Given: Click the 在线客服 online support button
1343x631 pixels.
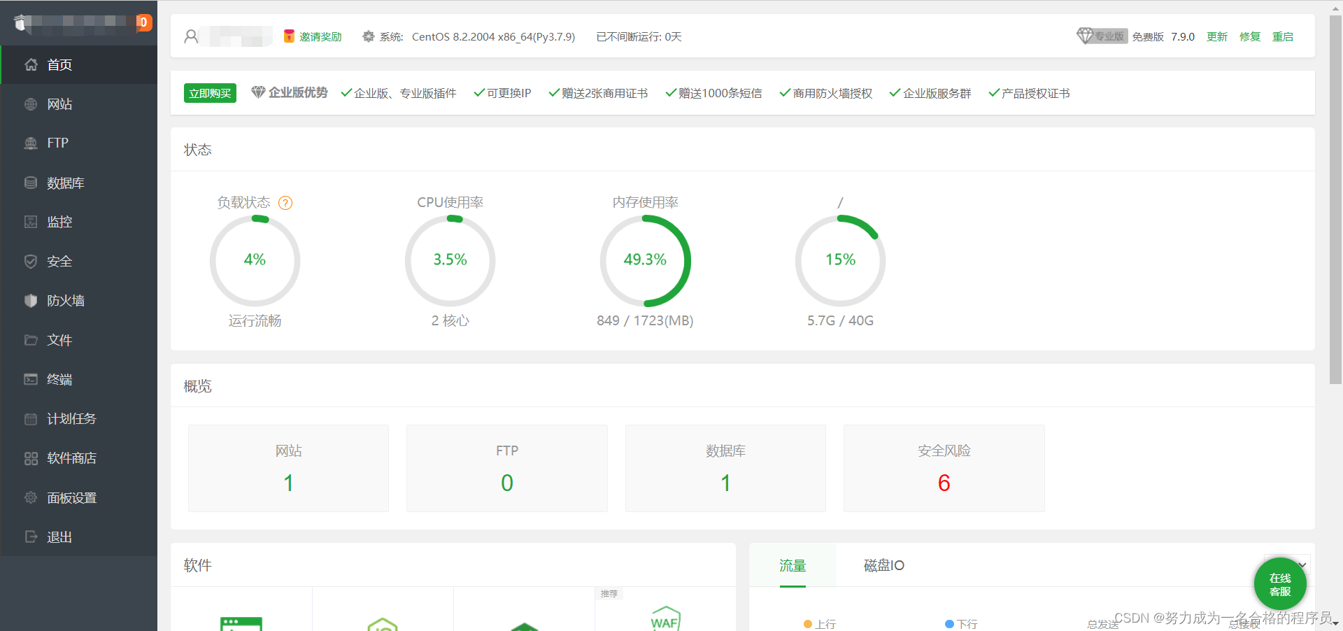Looking at the screenshot, I should click(x=1280, y=584).
